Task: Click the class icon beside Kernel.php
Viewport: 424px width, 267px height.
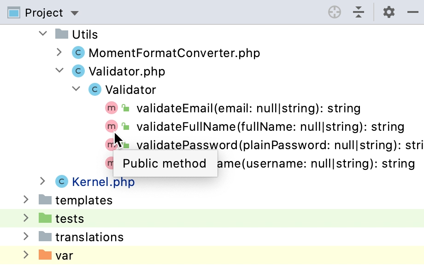Action: [61, 181]
